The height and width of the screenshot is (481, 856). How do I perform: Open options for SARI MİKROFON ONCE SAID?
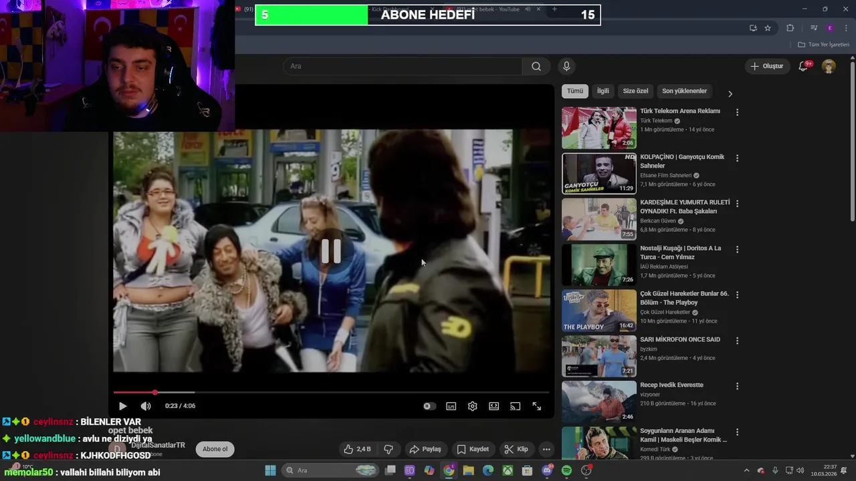(737, 341)
